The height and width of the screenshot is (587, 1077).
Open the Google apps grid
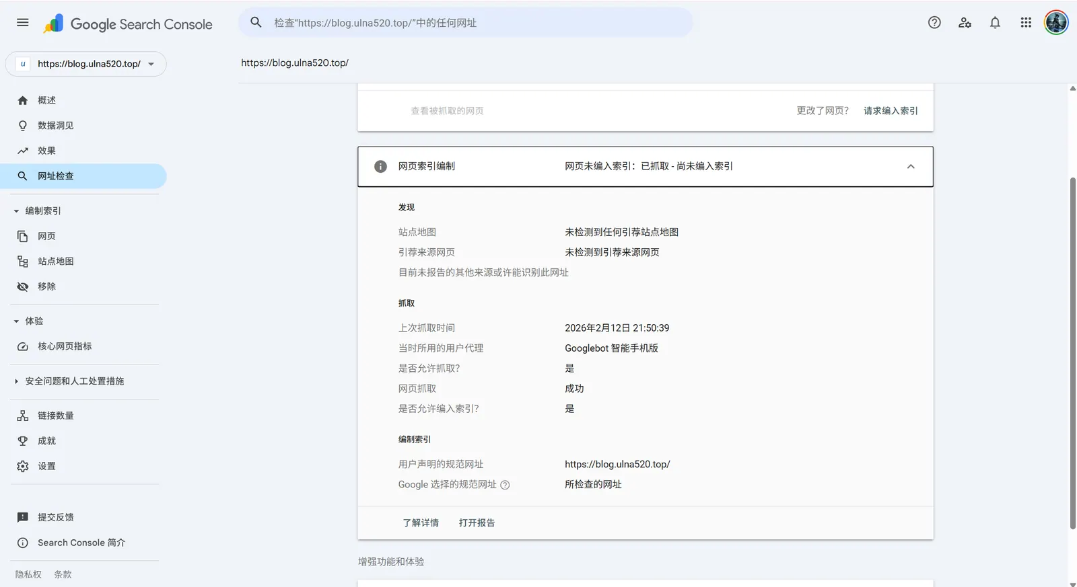(1026, 23)
